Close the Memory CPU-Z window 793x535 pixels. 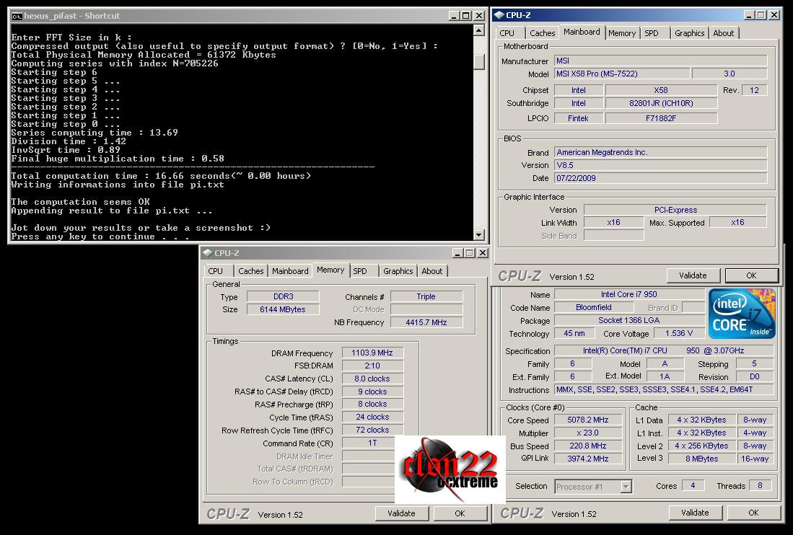tap(482, 252)
